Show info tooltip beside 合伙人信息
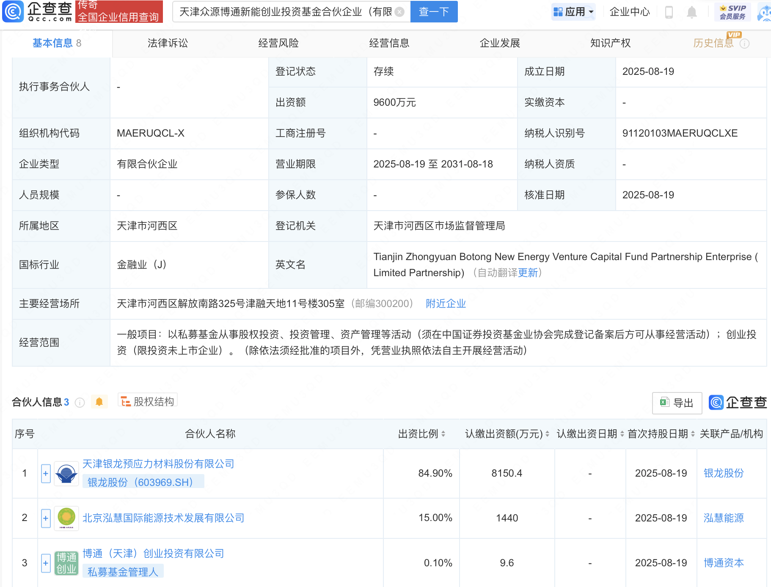The image size is (771, 587). coord(80,402)
